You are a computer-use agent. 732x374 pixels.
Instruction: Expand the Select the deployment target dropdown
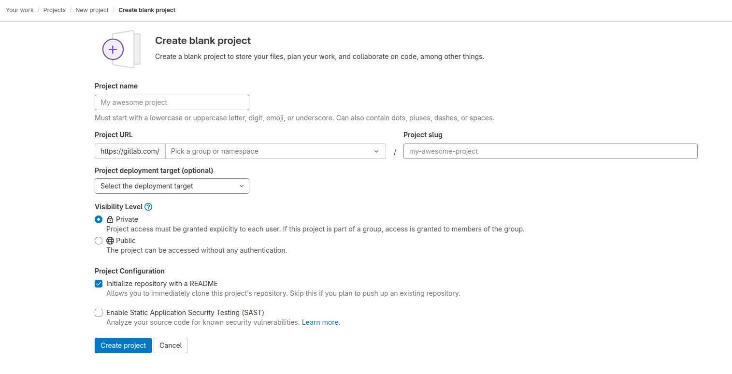click(x=172, y=186)
